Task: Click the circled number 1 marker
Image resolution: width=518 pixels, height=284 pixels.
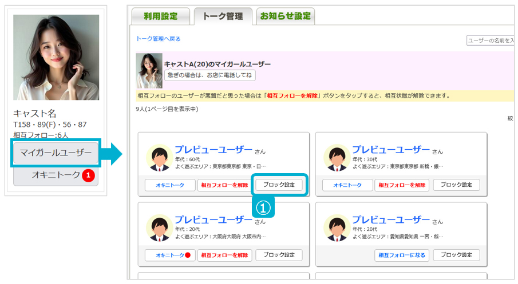Action: pyautogui.click(x=264, y=207)
